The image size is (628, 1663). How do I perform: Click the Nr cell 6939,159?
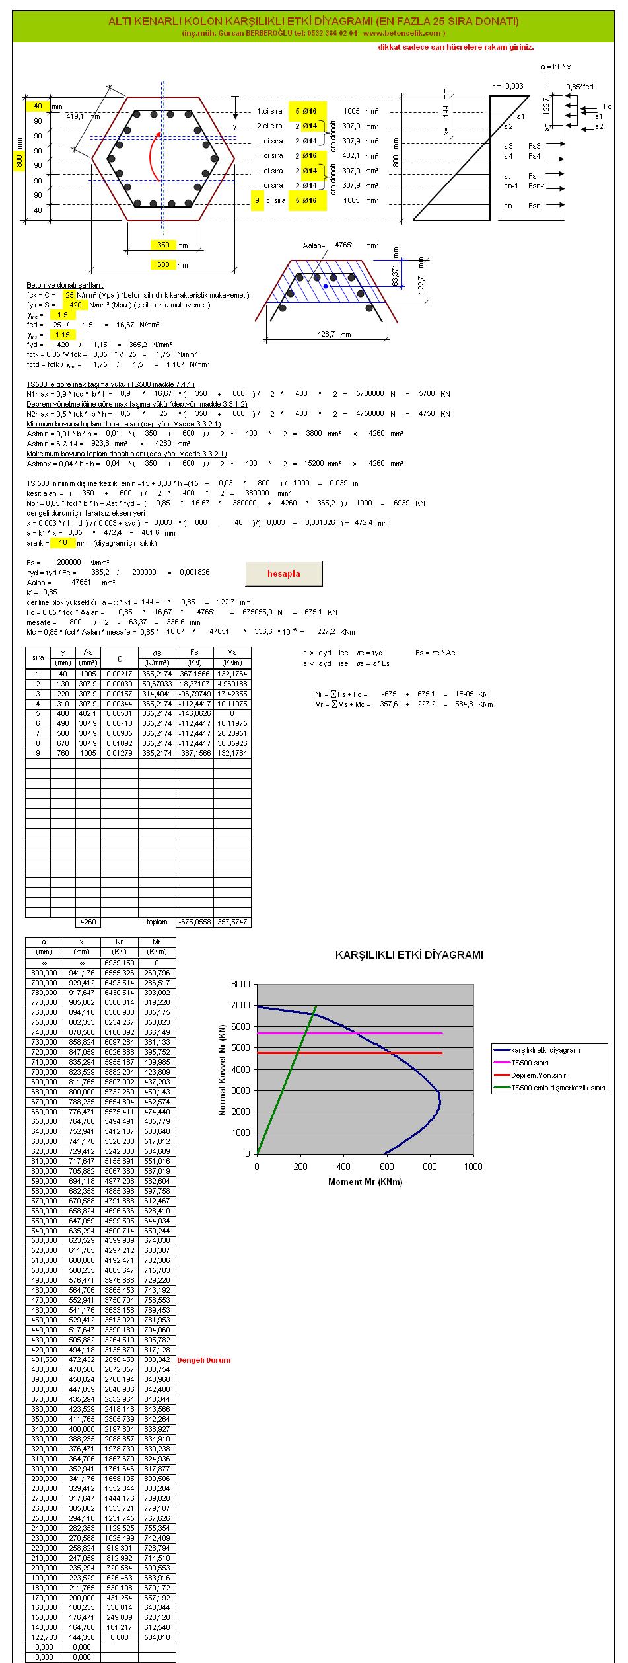[119, 963]
